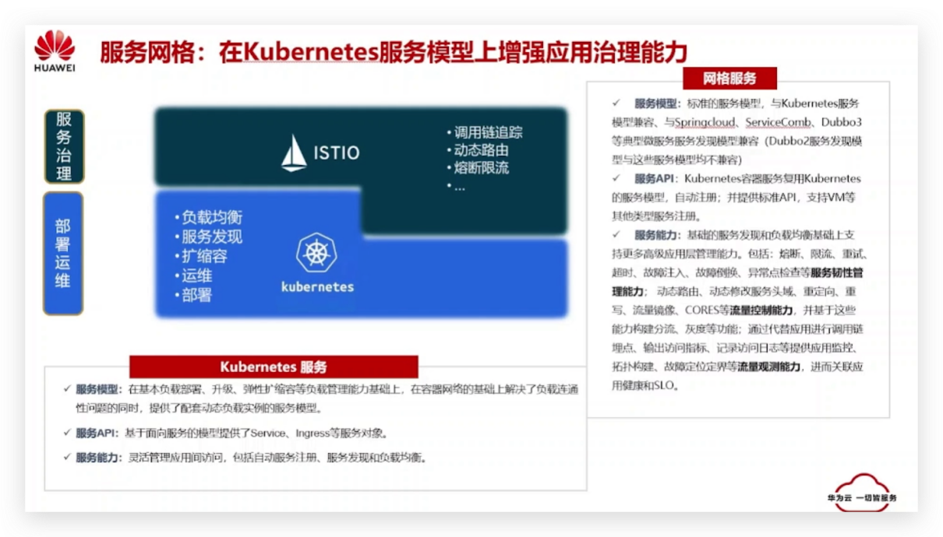Screen dimensions: 943x537
Task: Select the 部署运维 side label box
Action: (63, 254)
